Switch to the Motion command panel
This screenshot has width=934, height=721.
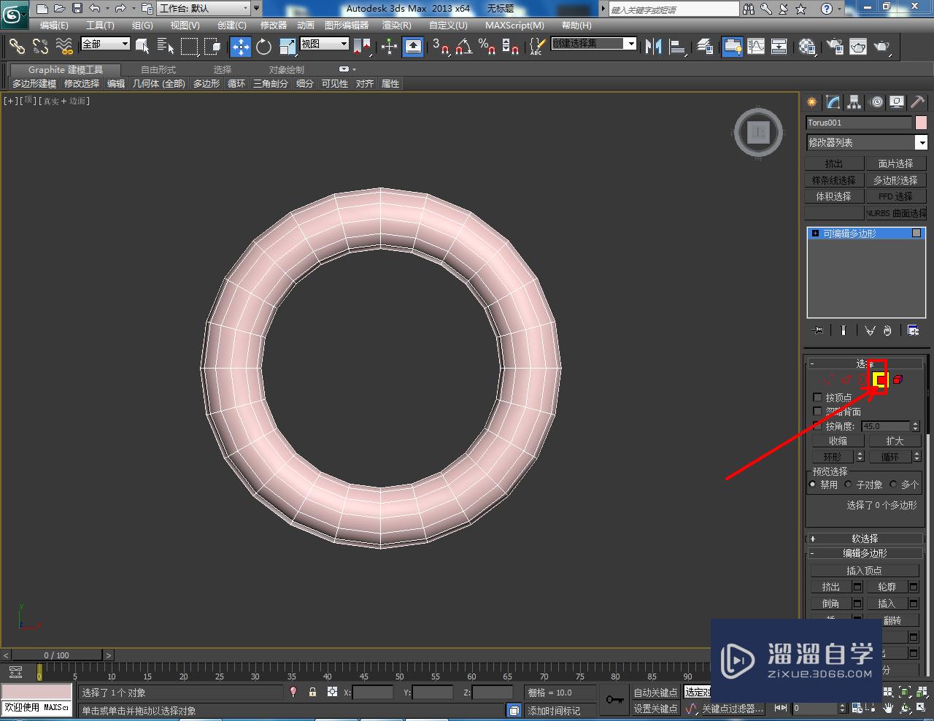876,102
